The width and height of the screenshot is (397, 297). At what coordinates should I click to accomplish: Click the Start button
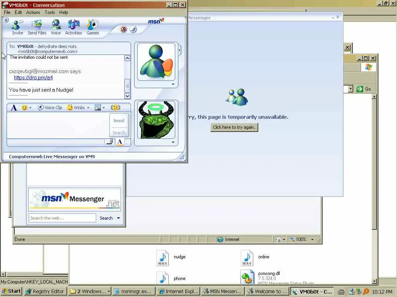11,291
